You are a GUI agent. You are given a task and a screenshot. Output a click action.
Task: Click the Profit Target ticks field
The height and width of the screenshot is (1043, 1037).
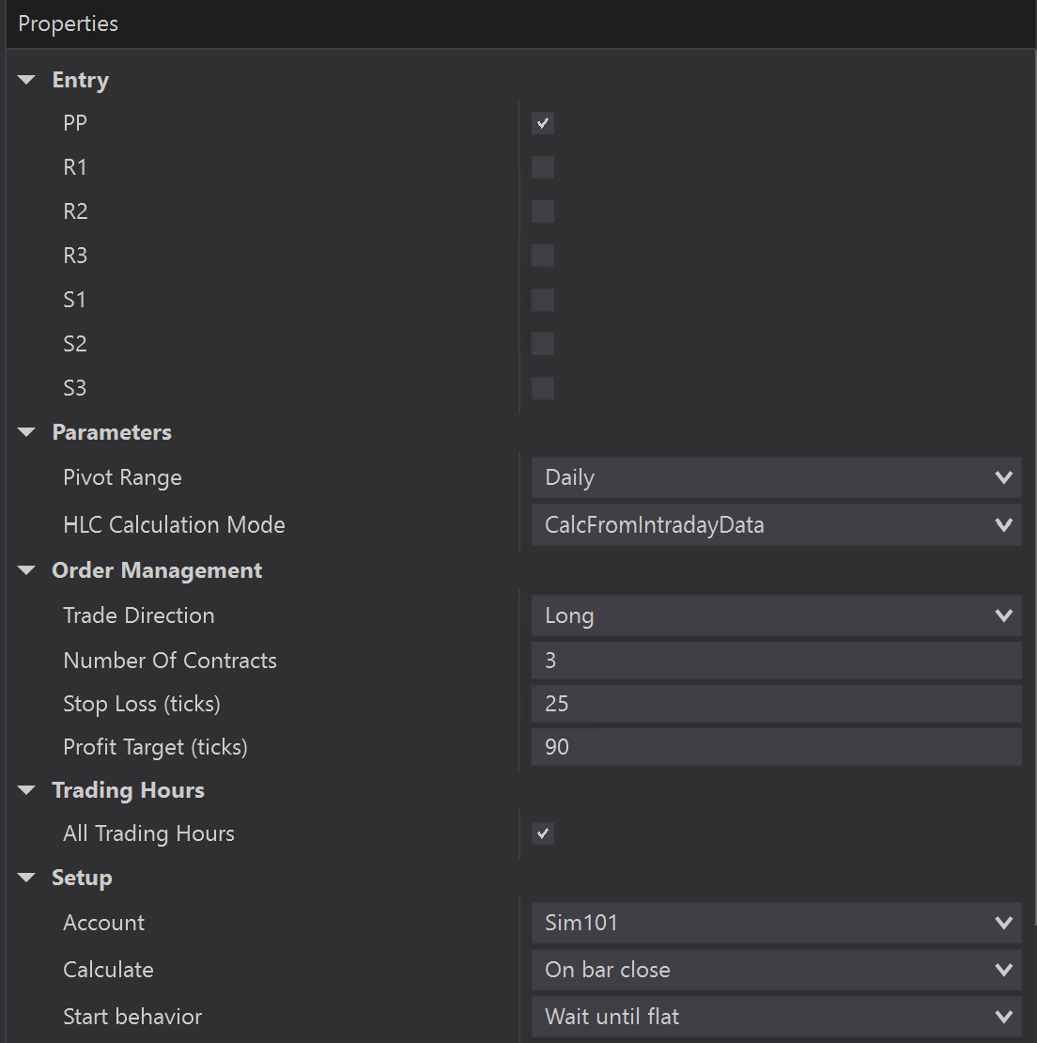[776, 747]
